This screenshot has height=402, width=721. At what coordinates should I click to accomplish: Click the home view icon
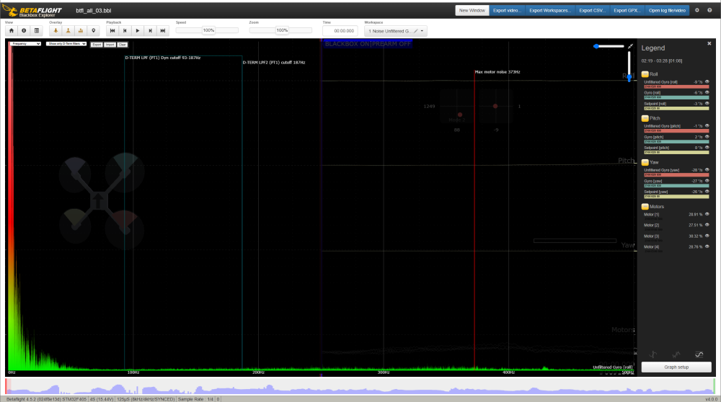coord(12,31)
